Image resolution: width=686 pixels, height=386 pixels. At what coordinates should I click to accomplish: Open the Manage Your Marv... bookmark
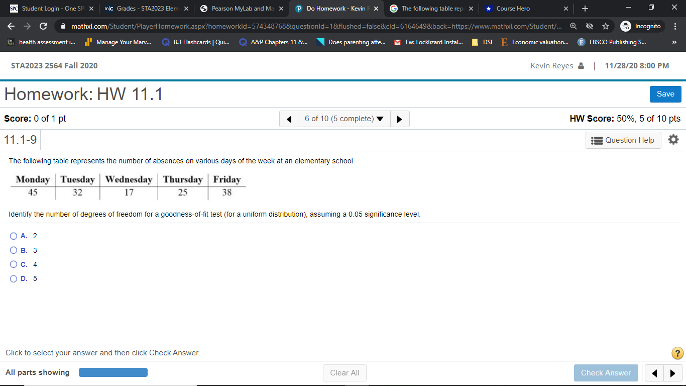pos(118,42)
